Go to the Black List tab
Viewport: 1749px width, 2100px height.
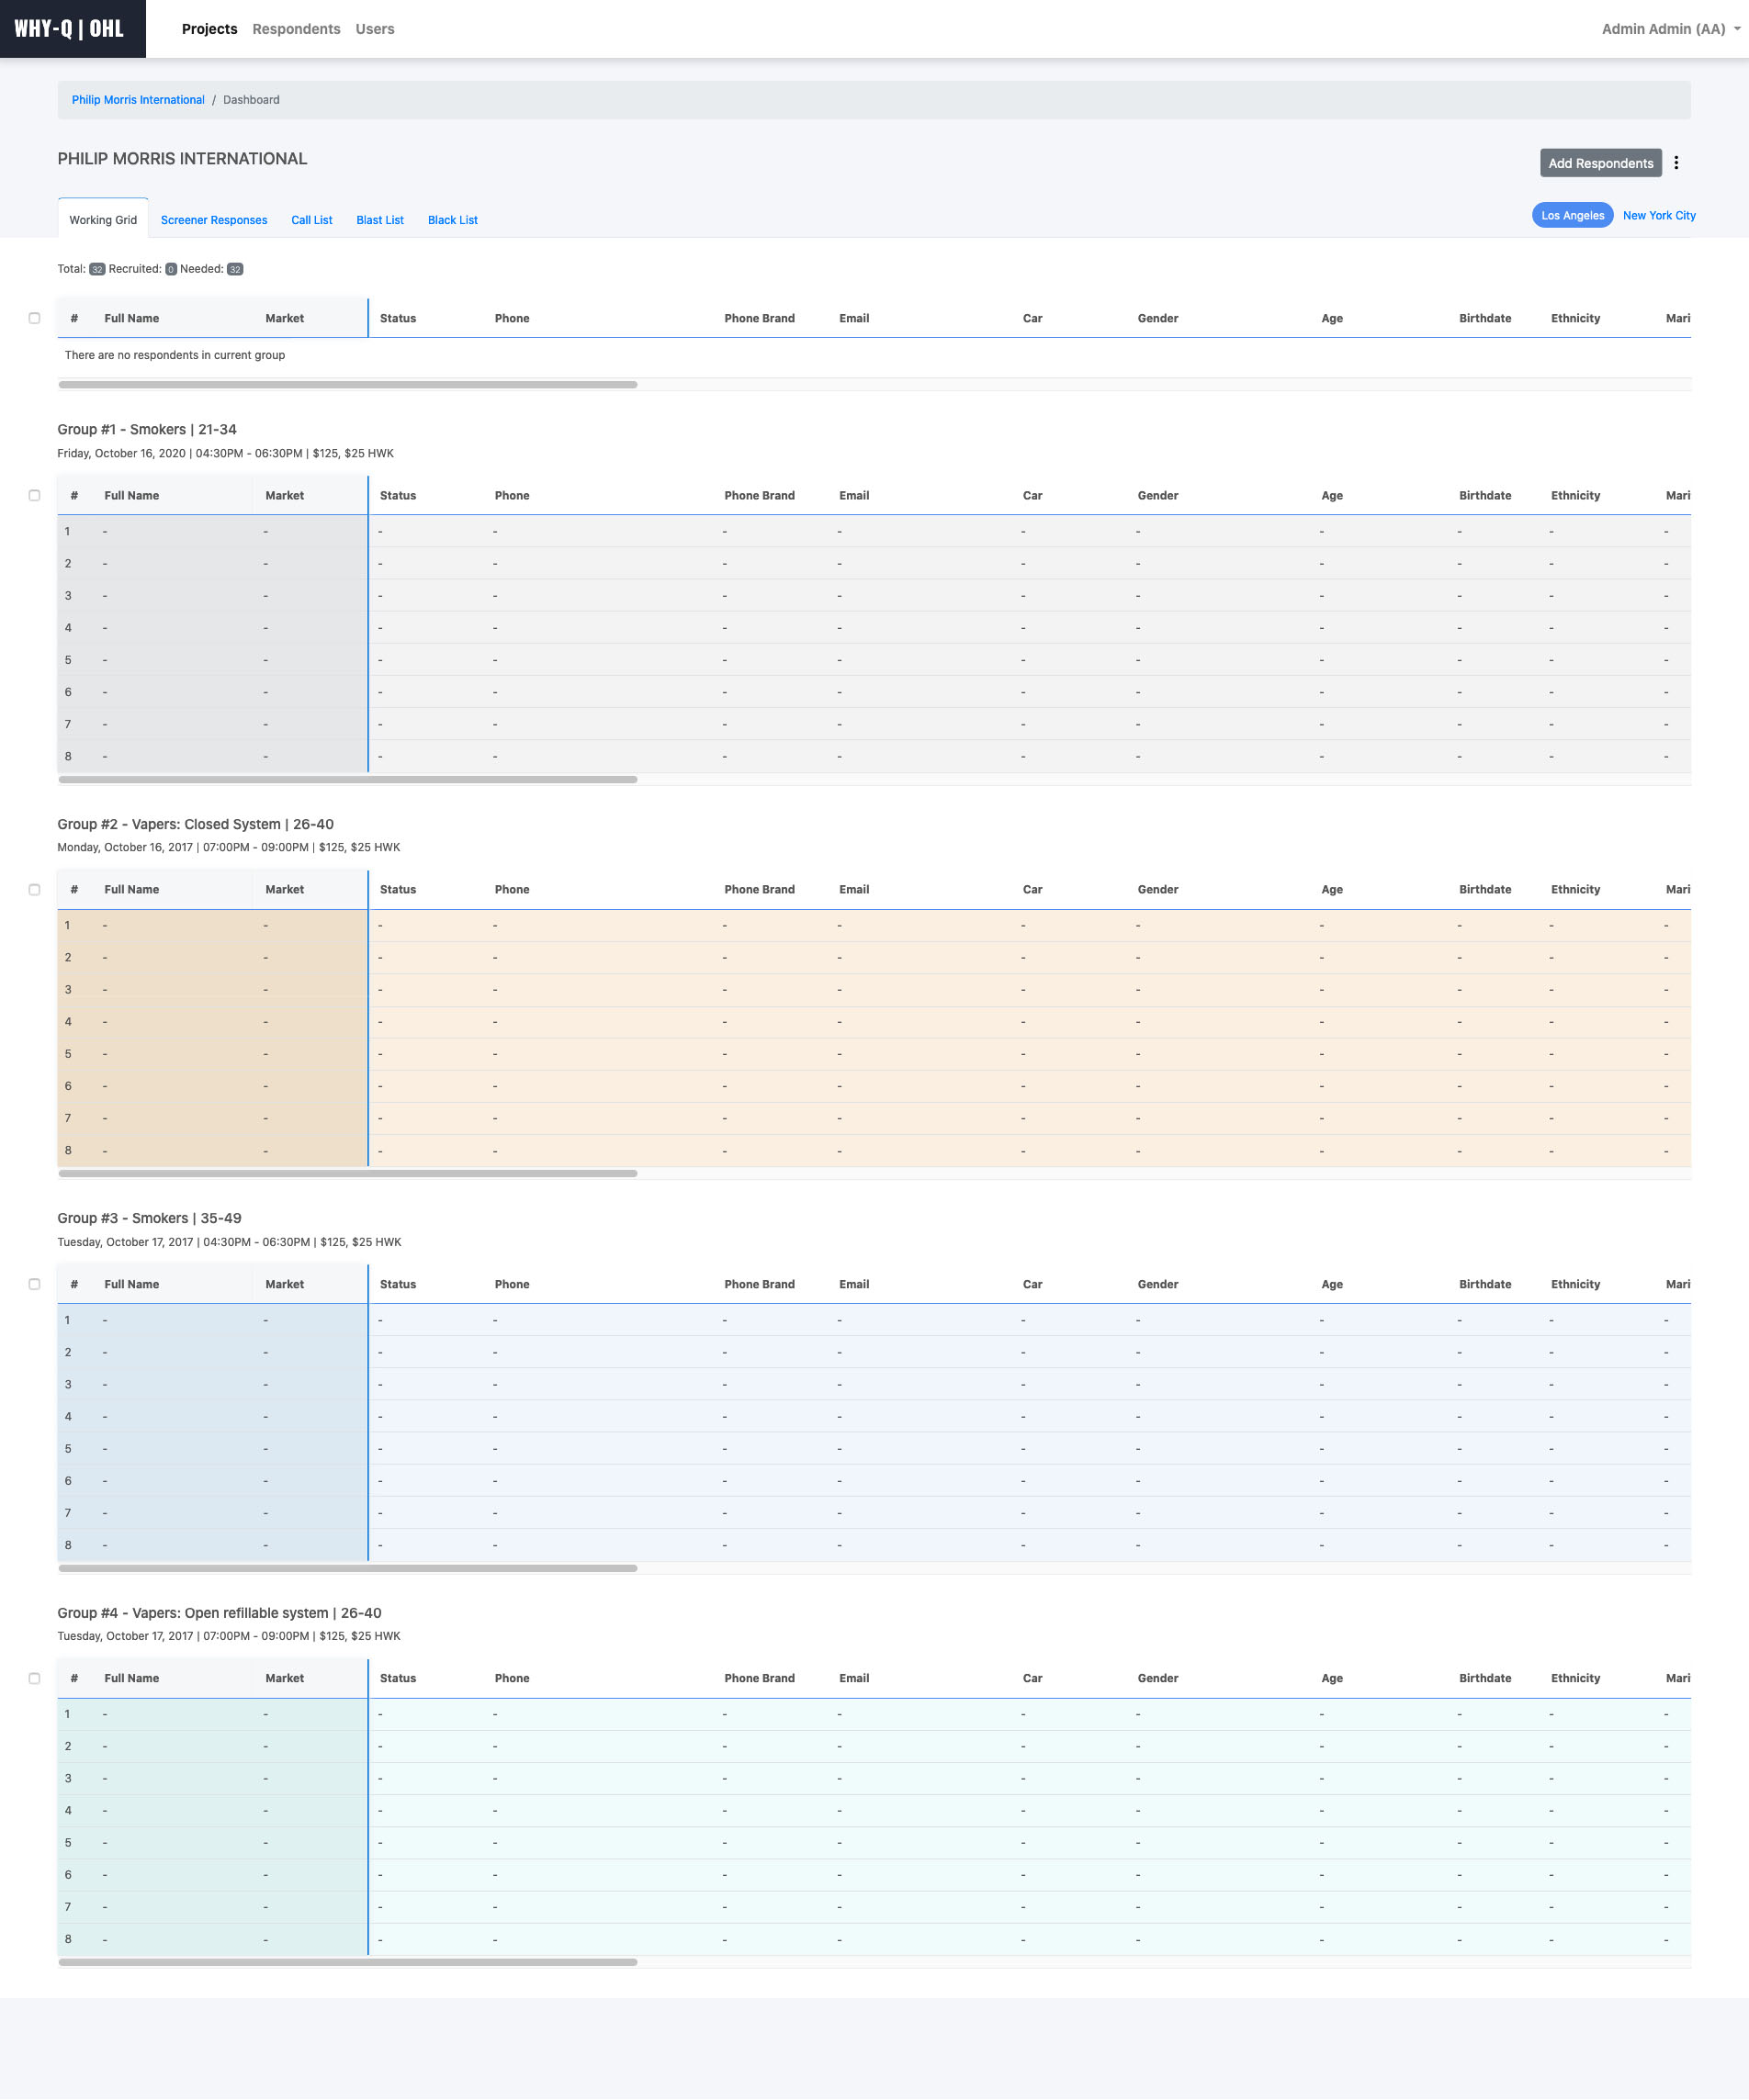point(452,220)
